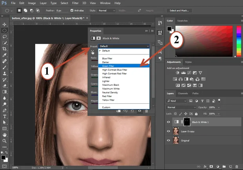Select the Eyedropper tool

pos(4,55)
